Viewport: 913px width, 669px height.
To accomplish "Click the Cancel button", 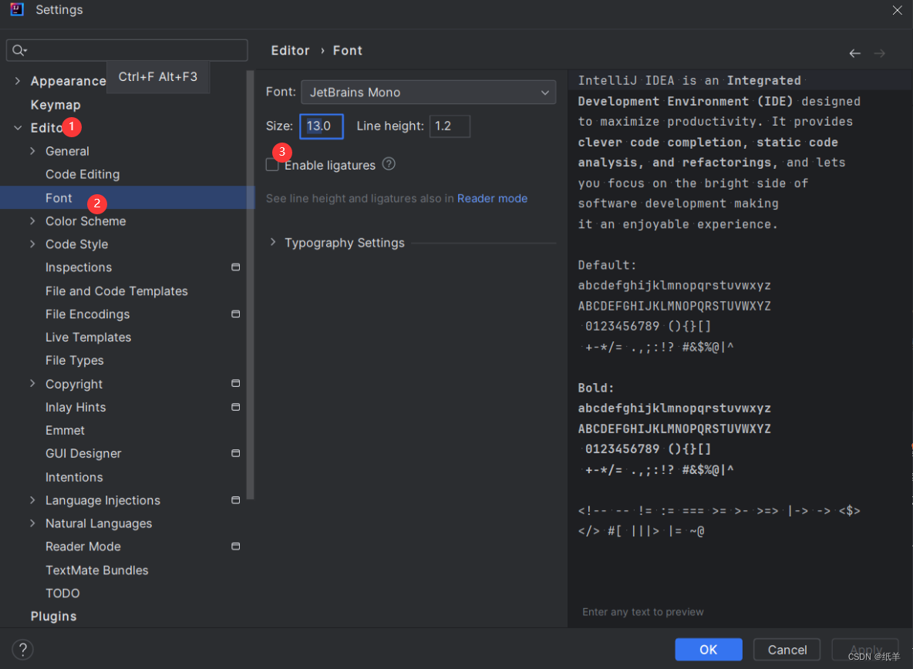I will click(x=787, y=649).
